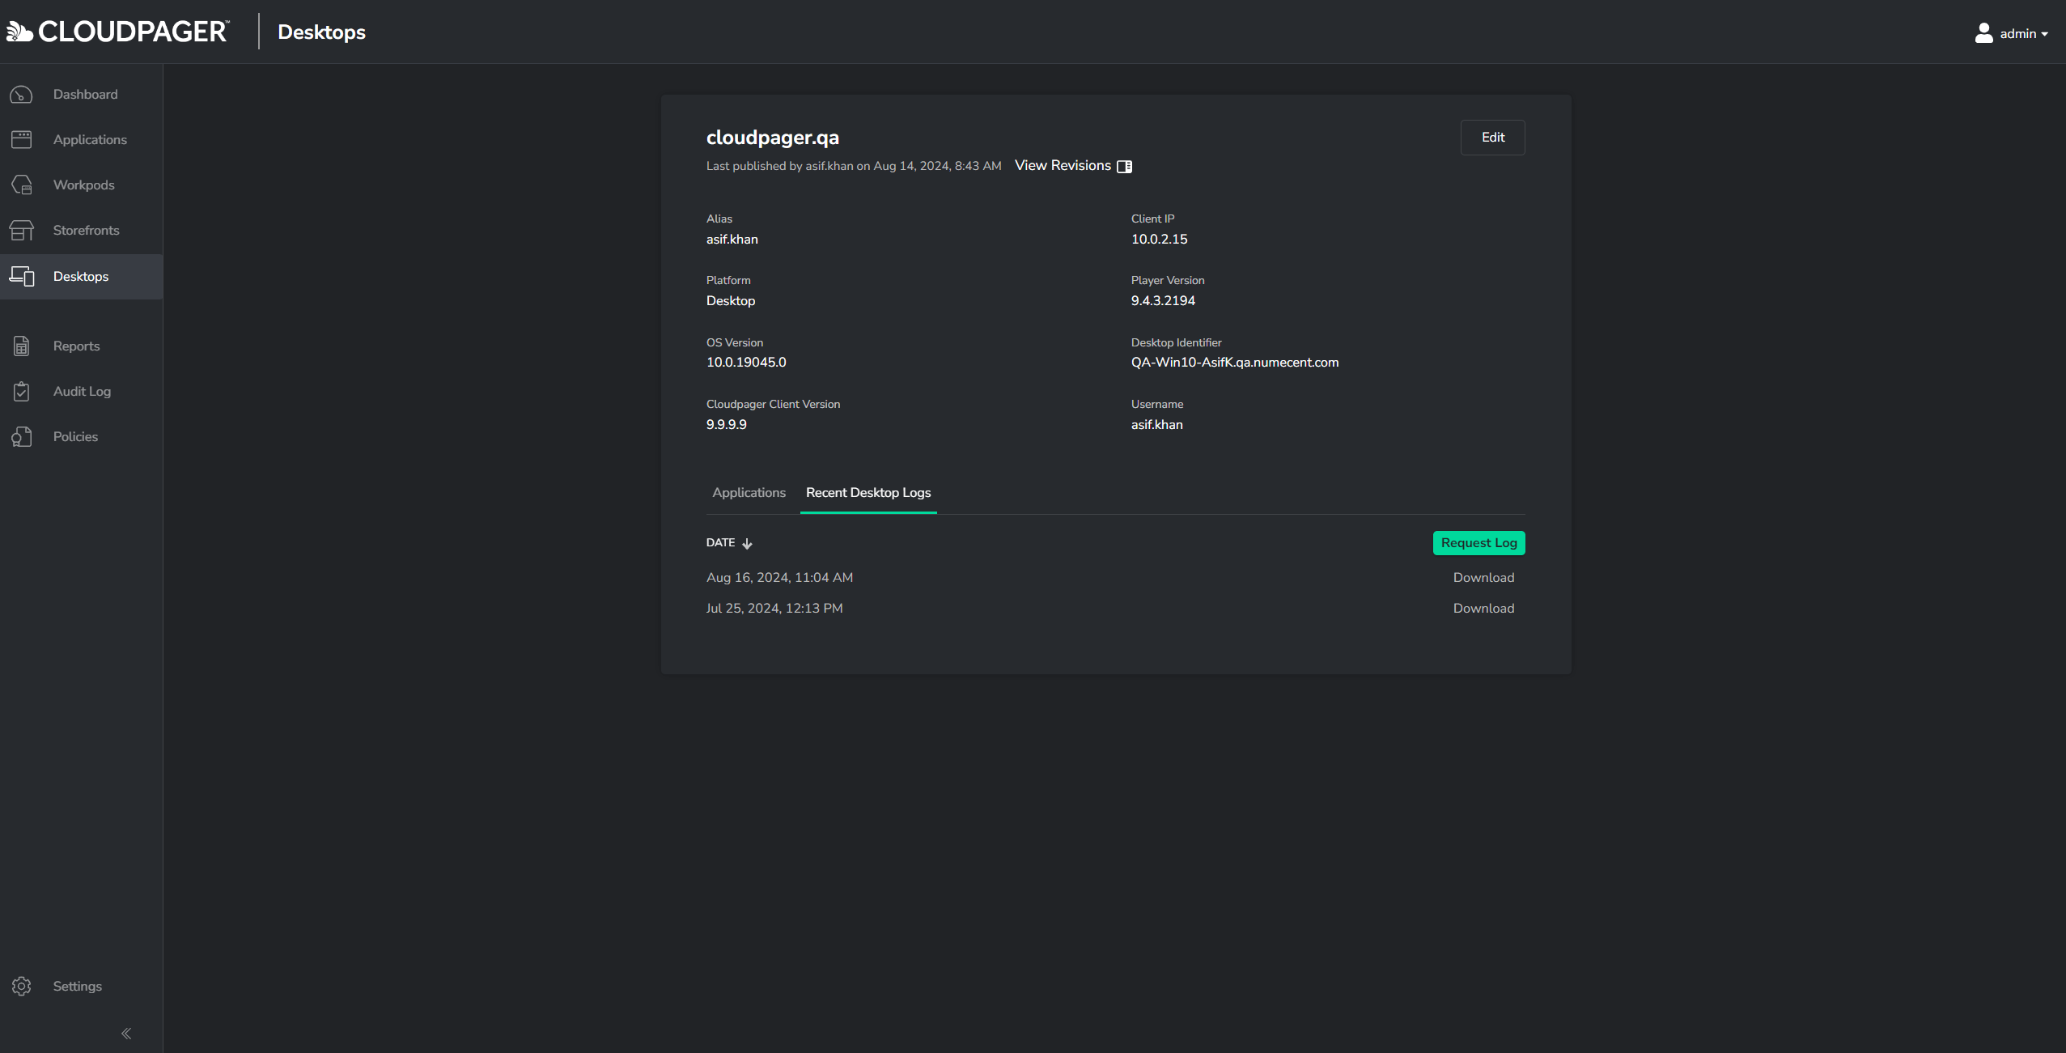Open View Revisions link
Screen dimensions: 2066x1053
coord(1063,165)
